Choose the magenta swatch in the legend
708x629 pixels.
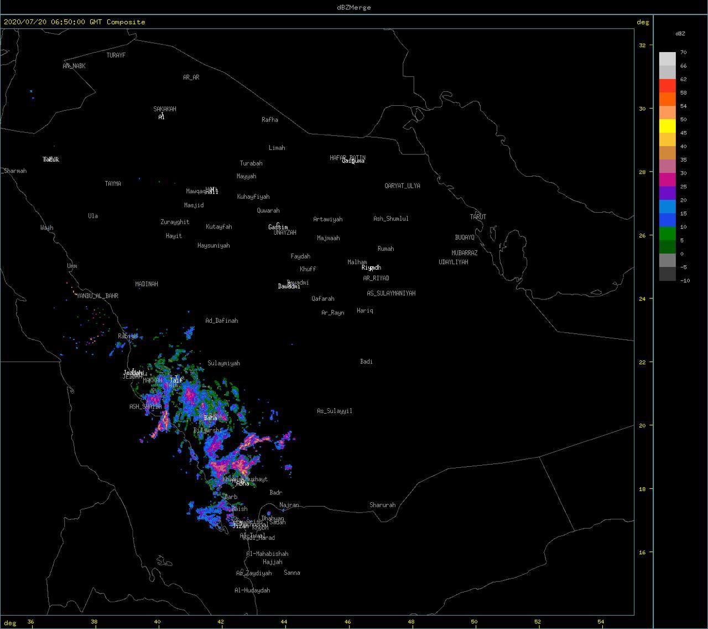click(x=668, y=180)
